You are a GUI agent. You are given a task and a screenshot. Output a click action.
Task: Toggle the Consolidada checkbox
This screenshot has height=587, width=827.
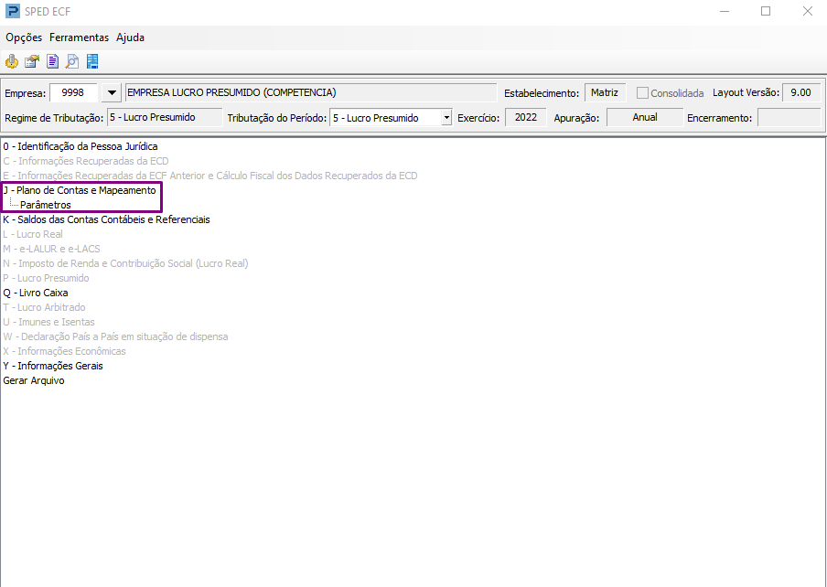click(x=642, y=92)
